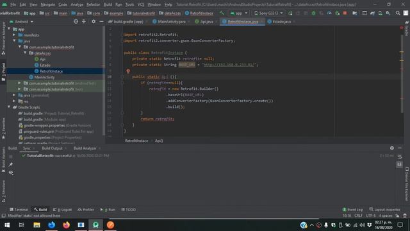Open Build panel settings gear
The height and width of the screenshot is (231, 410).
[391, 148]
